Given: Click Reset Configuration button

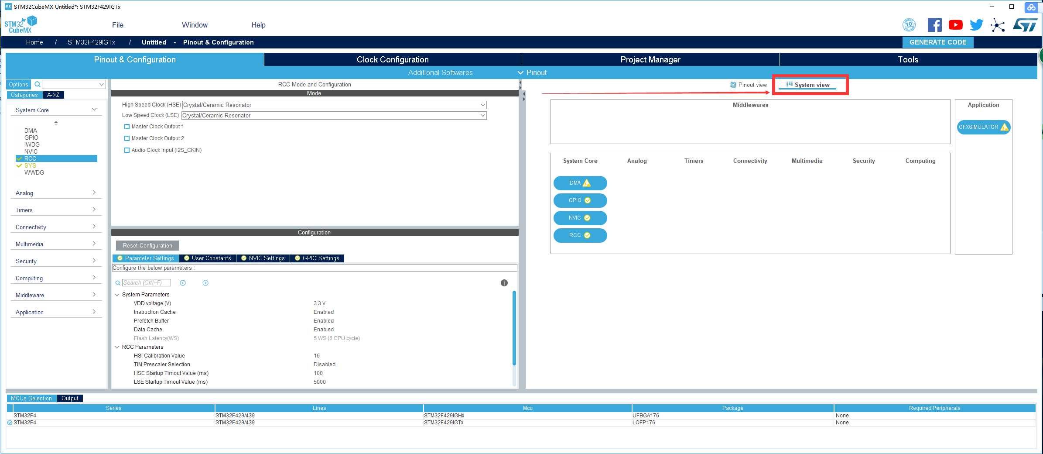Looking at the screenshot, I should pos(147,246).
